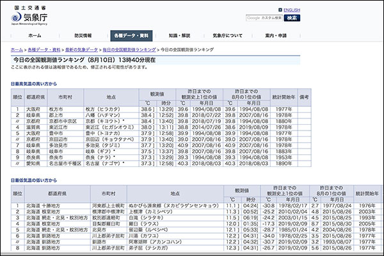The image size is (384, 256).
Task: Go to 毎日の全国観測値ランキング breadcrumb link
Action: pyautogui.click(x=129, y=49)
